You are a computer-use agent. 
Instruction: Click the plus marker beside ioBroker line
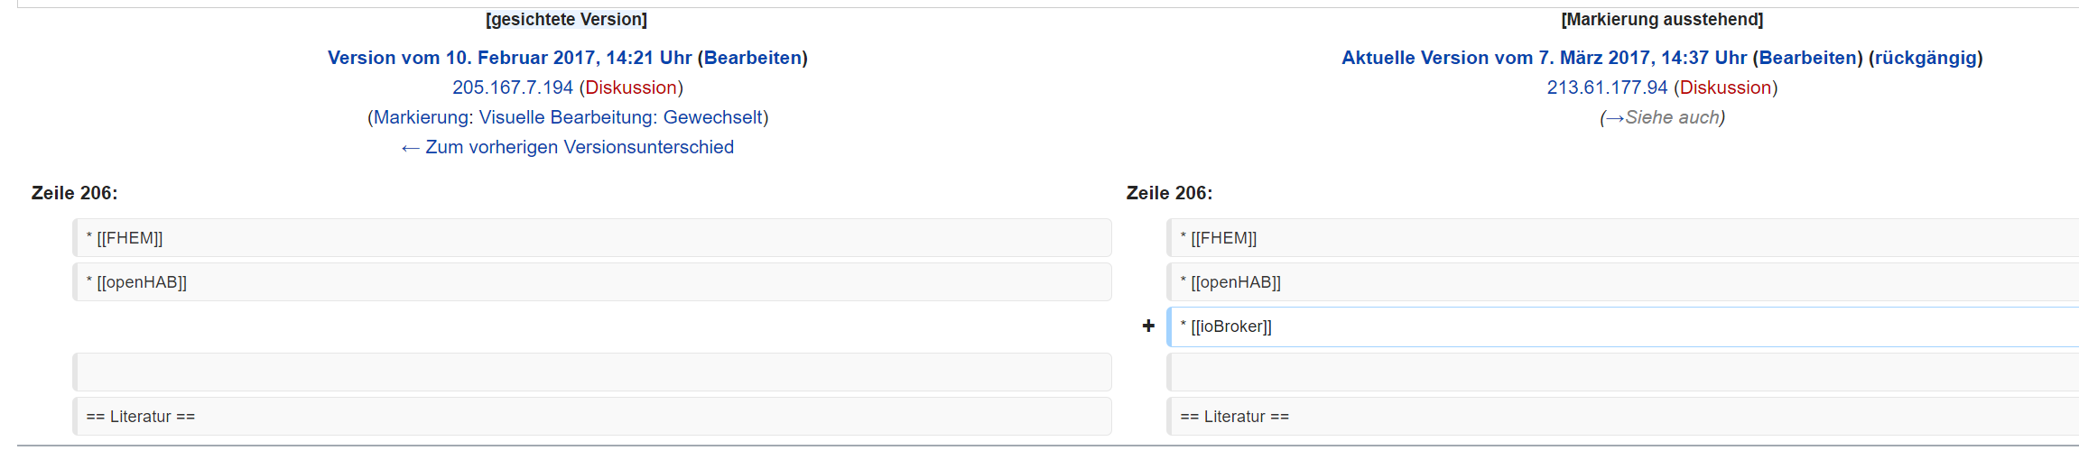[x=1148, y=326]
